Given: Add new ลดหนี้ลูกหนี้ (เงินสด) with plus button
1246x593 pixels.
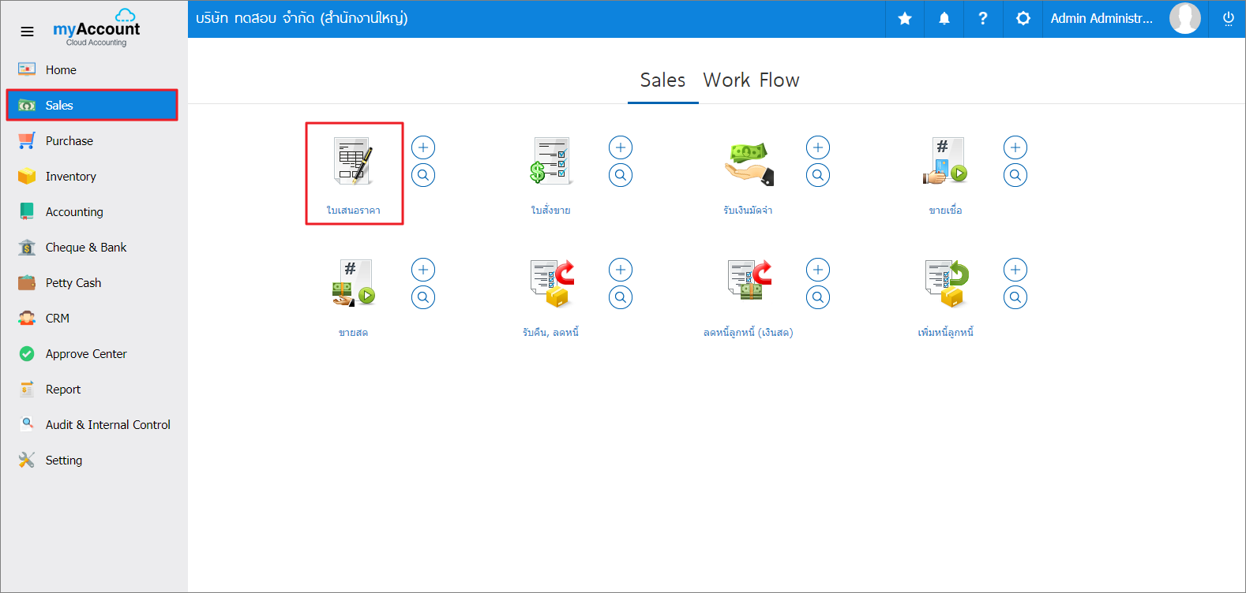Looking at the screenshot, I should click(818, 270).
